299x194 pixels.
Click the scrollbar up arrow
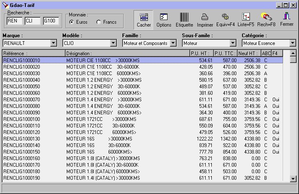coord(293,53)
